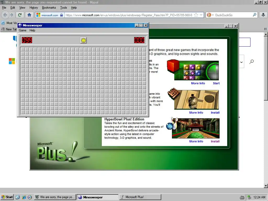This screenshot has width=268, height=201.
Task: Click the URL address bar field
Action: point(129,15)
